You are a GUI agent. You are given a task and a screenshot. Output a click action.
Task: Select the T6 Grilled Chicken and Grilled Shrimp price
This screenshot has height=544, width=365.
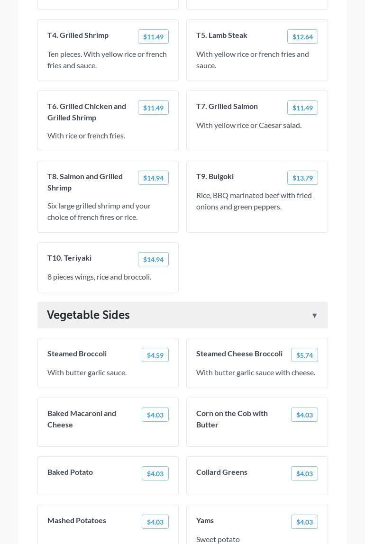153,108
